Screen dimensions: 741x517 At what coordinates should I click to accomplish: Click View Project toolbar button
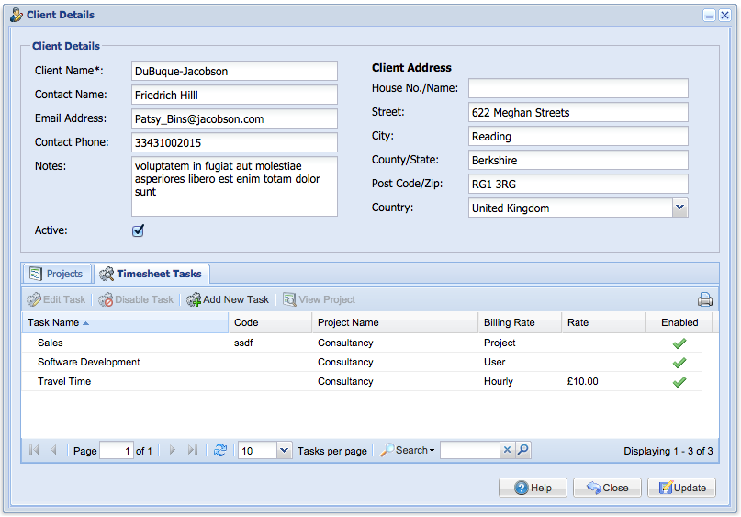319,299
